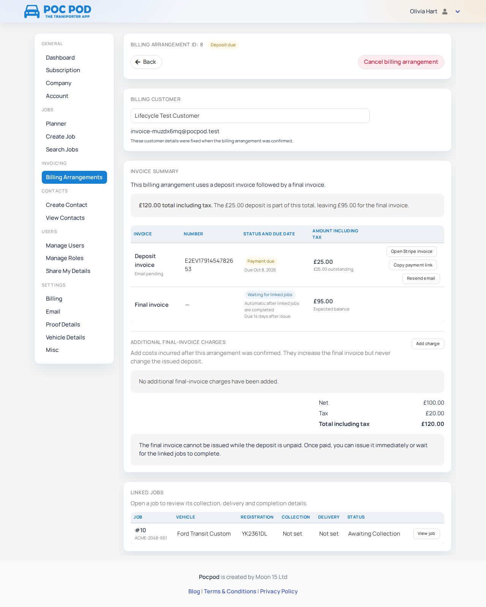Click Resend email for deposit invoice

(x=421, y=278)
